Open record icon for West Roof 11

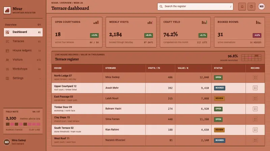pos(255,140)
